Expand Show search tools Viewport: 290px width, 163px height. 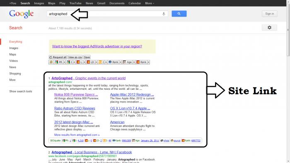pyautogui.click(x=21, y=91)
